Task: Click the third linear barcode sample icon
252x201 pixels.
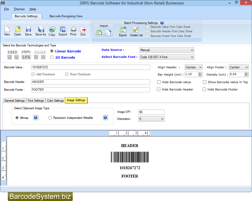Action: [40, 52]
